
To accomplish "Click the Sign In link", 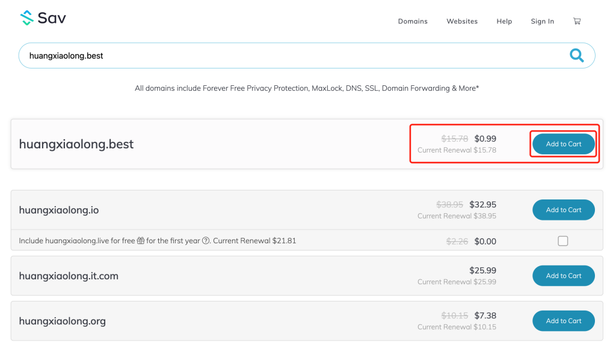I will 542,21.
